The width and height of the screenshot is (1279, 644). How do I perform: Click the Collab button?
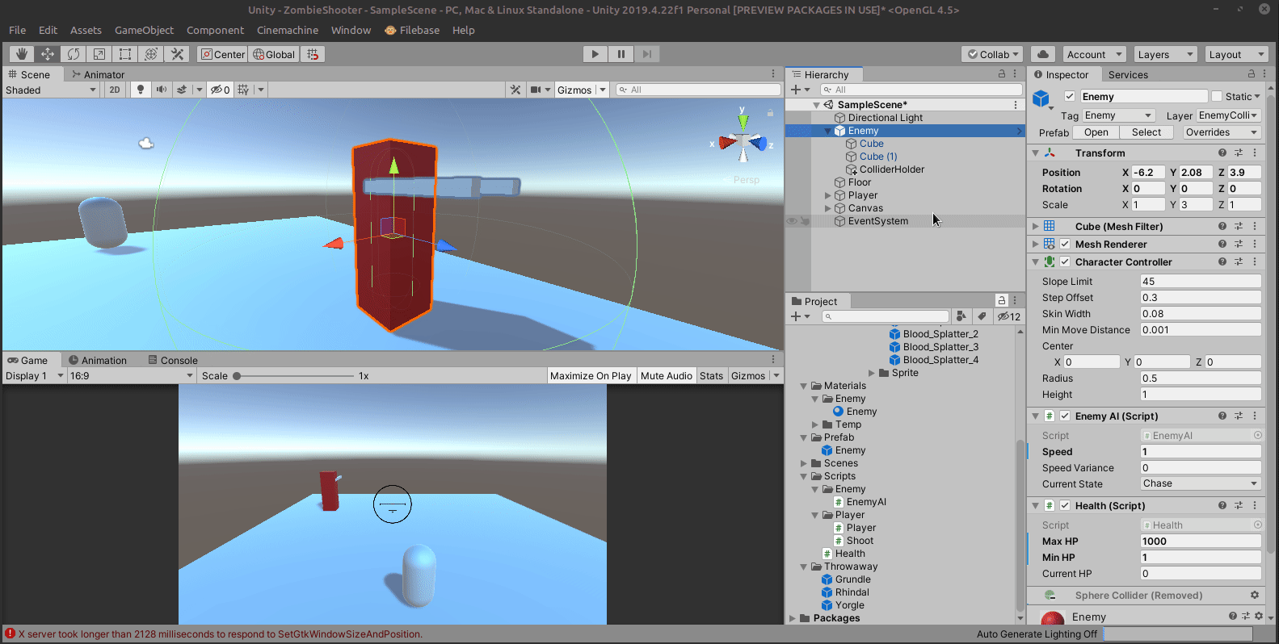click(993, 54)
